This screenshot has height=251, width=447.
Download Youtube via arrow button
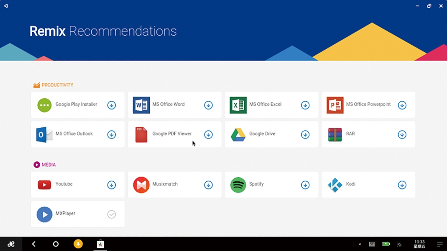pos(111,185)
